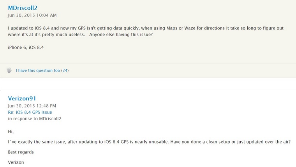Open the "Re: iOS 8.4 GPS Issue" link
This screenshot has height=167, width=296.
[30, 112]
